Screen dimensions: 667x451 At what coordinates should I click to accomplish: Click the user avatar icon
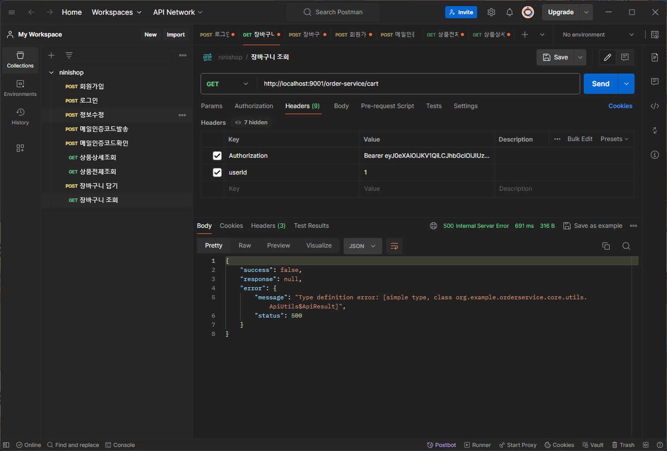pyautogui.click(x=528, y=12)
